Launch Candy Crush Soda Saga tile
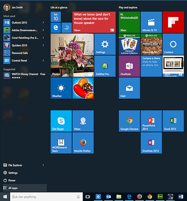This screenshot has width=187, height=201. point(83,88)
